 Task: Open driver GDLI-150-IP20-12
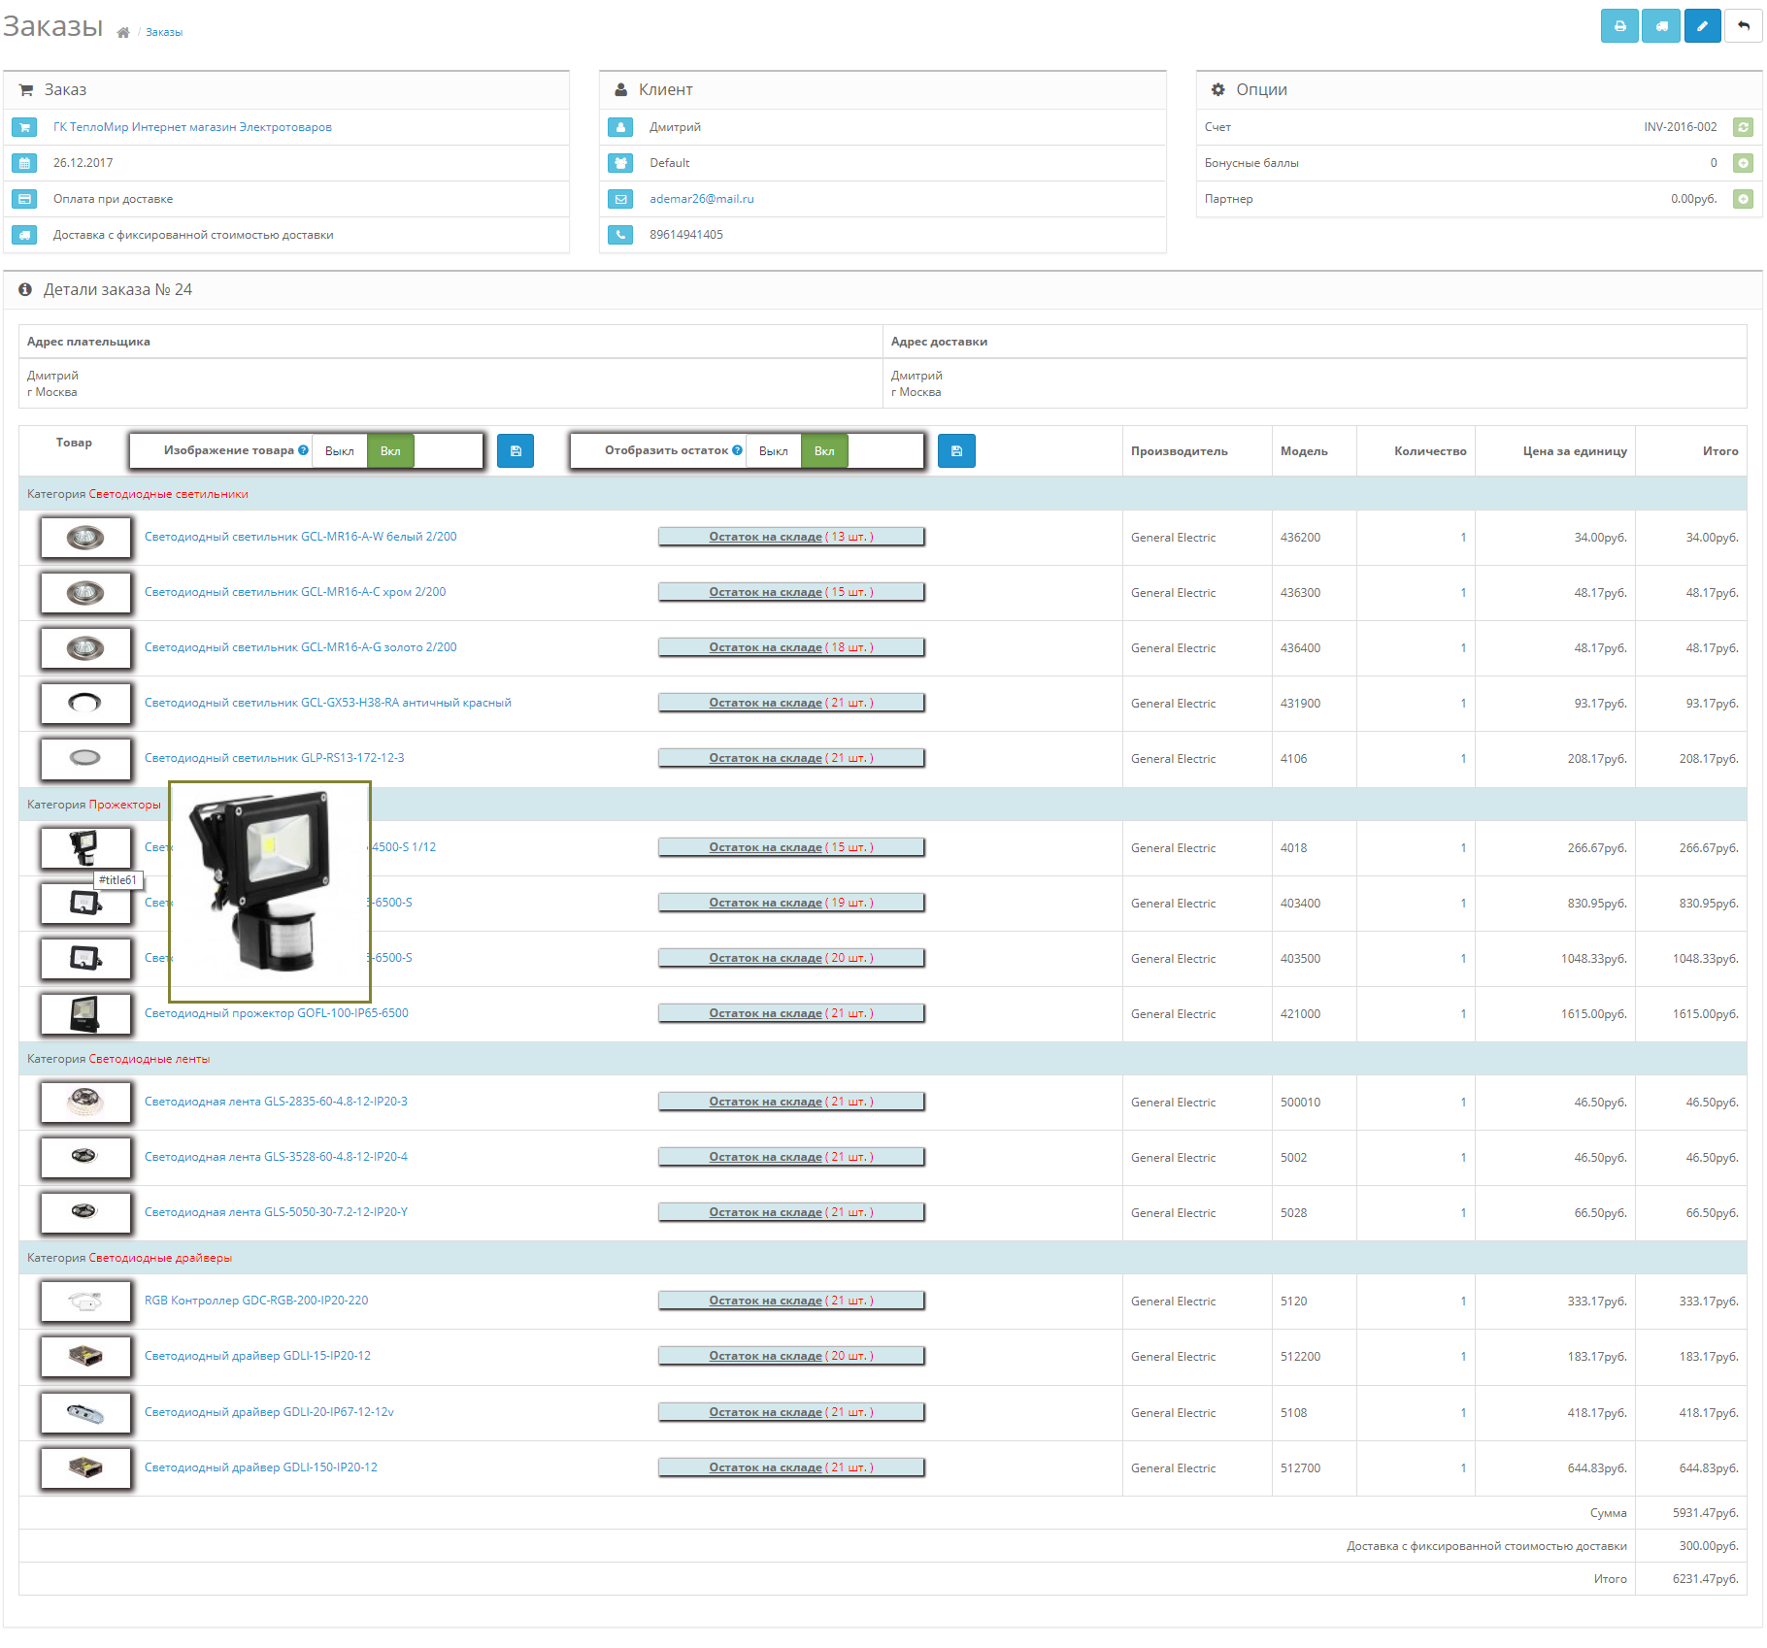point(260,1467)
